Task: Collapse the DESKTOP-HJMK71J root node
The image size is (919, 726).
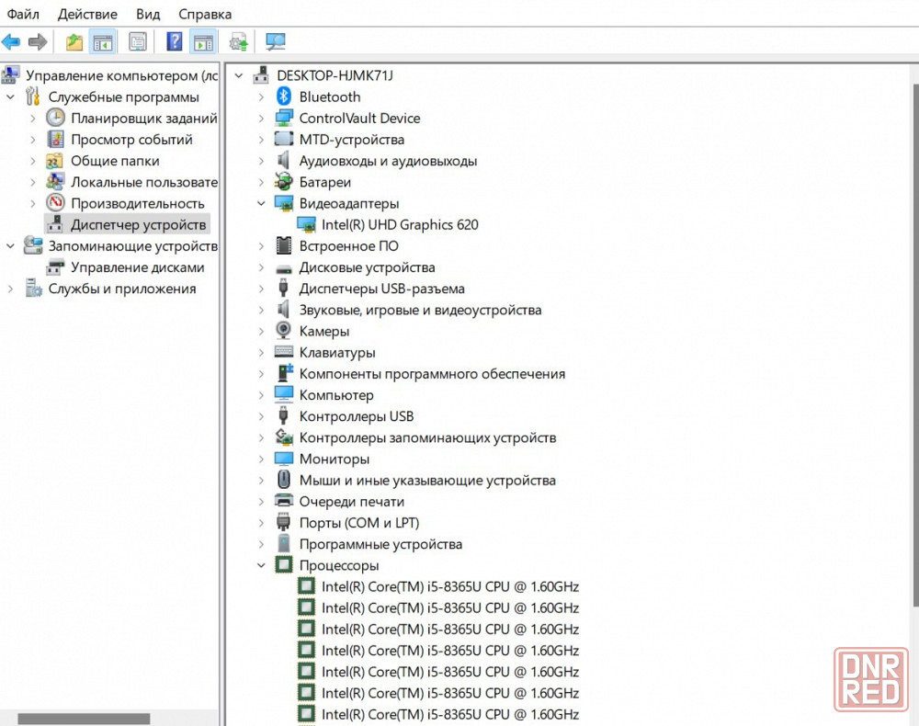Action: [239, 75]
